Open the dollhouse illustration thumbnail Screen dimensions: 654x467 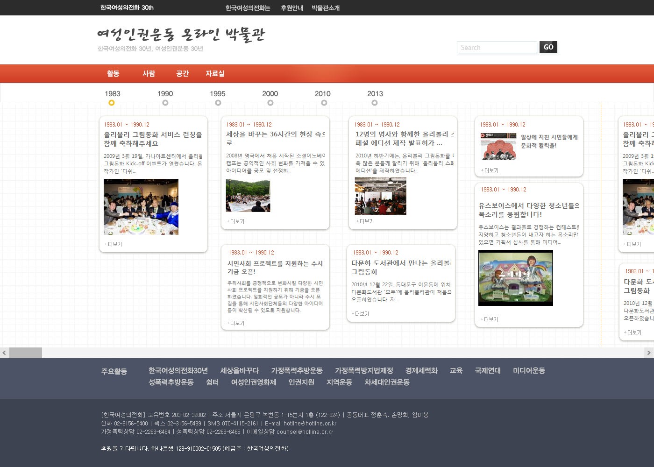(x=515, y=278)
